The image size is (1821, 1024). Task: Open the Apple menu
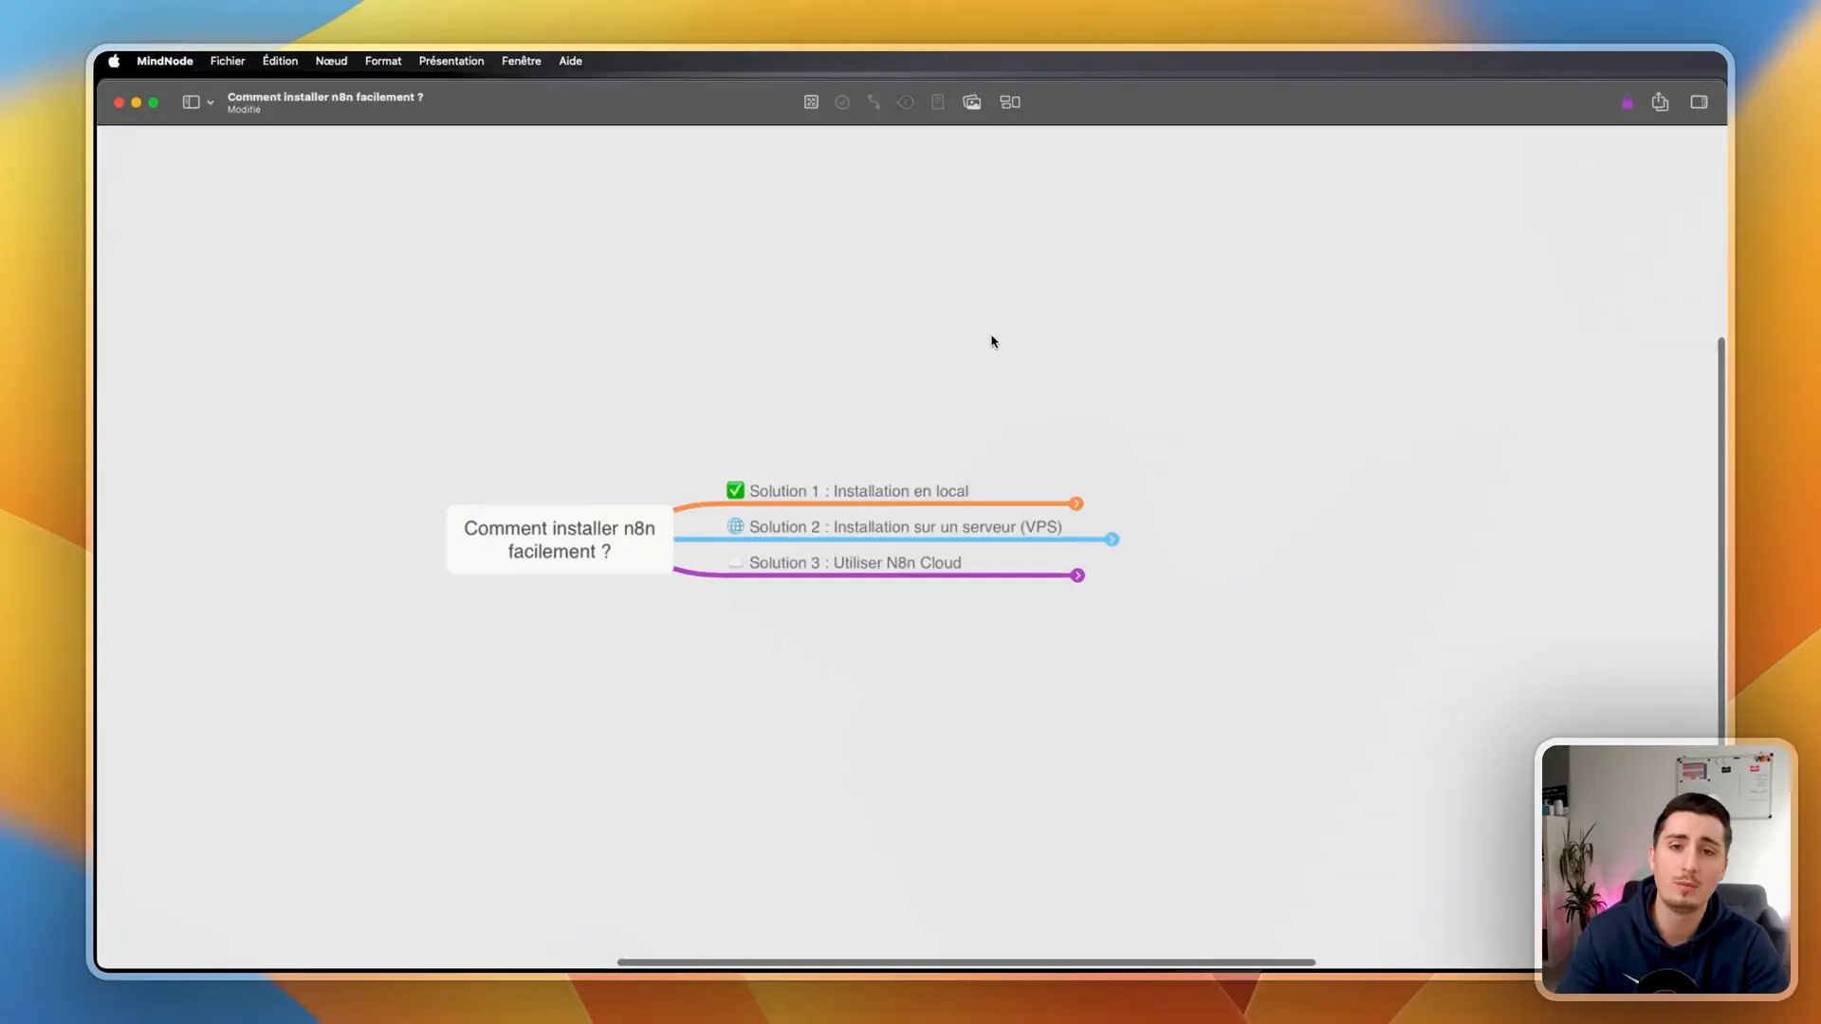[114, 61]
